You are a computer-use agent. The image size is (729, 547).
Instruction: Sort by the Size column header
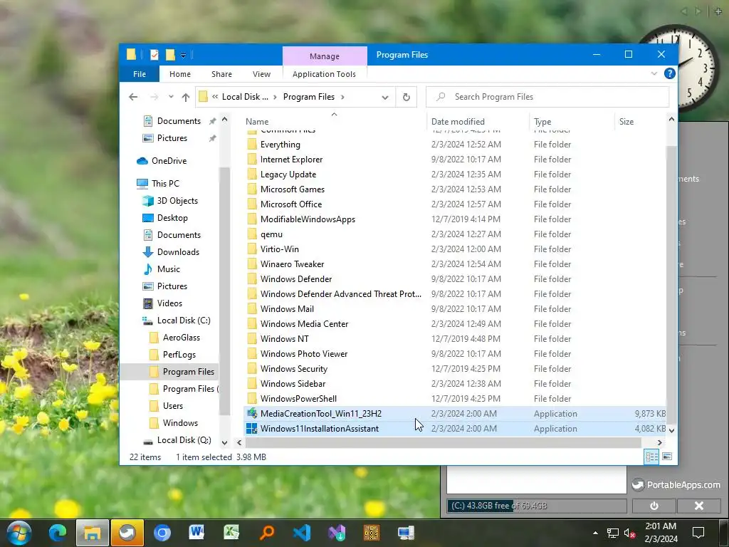(626, 121)
